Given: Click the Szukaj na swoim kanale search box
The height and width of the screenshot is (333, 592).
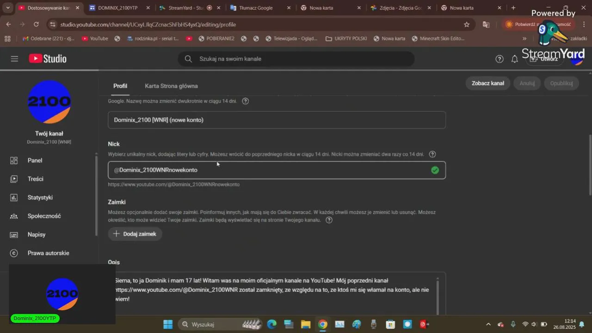Looking at the screenshot, I should point(296,59).
